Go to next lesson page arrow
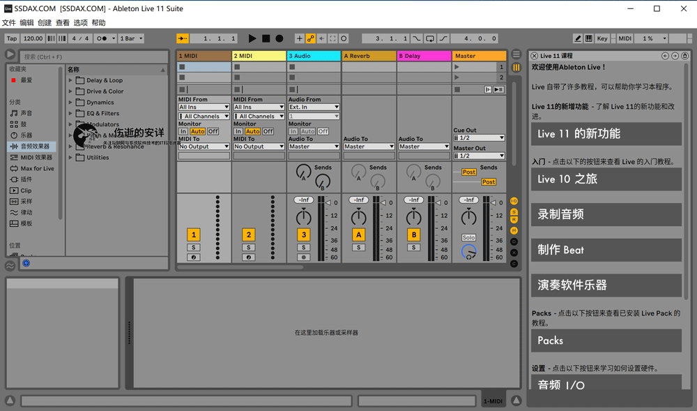The width and height of the screenshot is (697, 411). click(x=675, y=56)
